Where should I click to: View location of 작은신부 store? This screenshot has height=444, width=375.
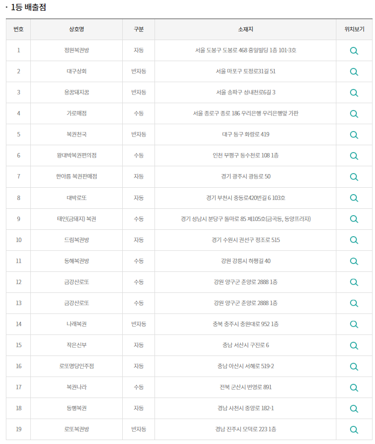click(354, 345)
